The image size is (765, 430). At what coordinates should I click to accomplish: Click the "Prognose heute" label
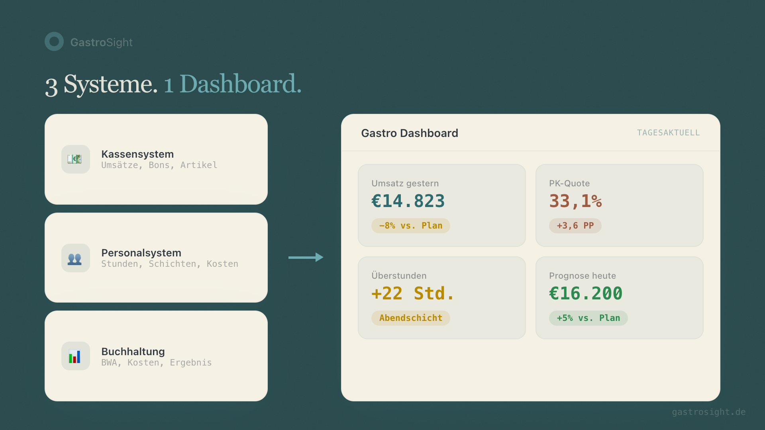pos(583,276)
